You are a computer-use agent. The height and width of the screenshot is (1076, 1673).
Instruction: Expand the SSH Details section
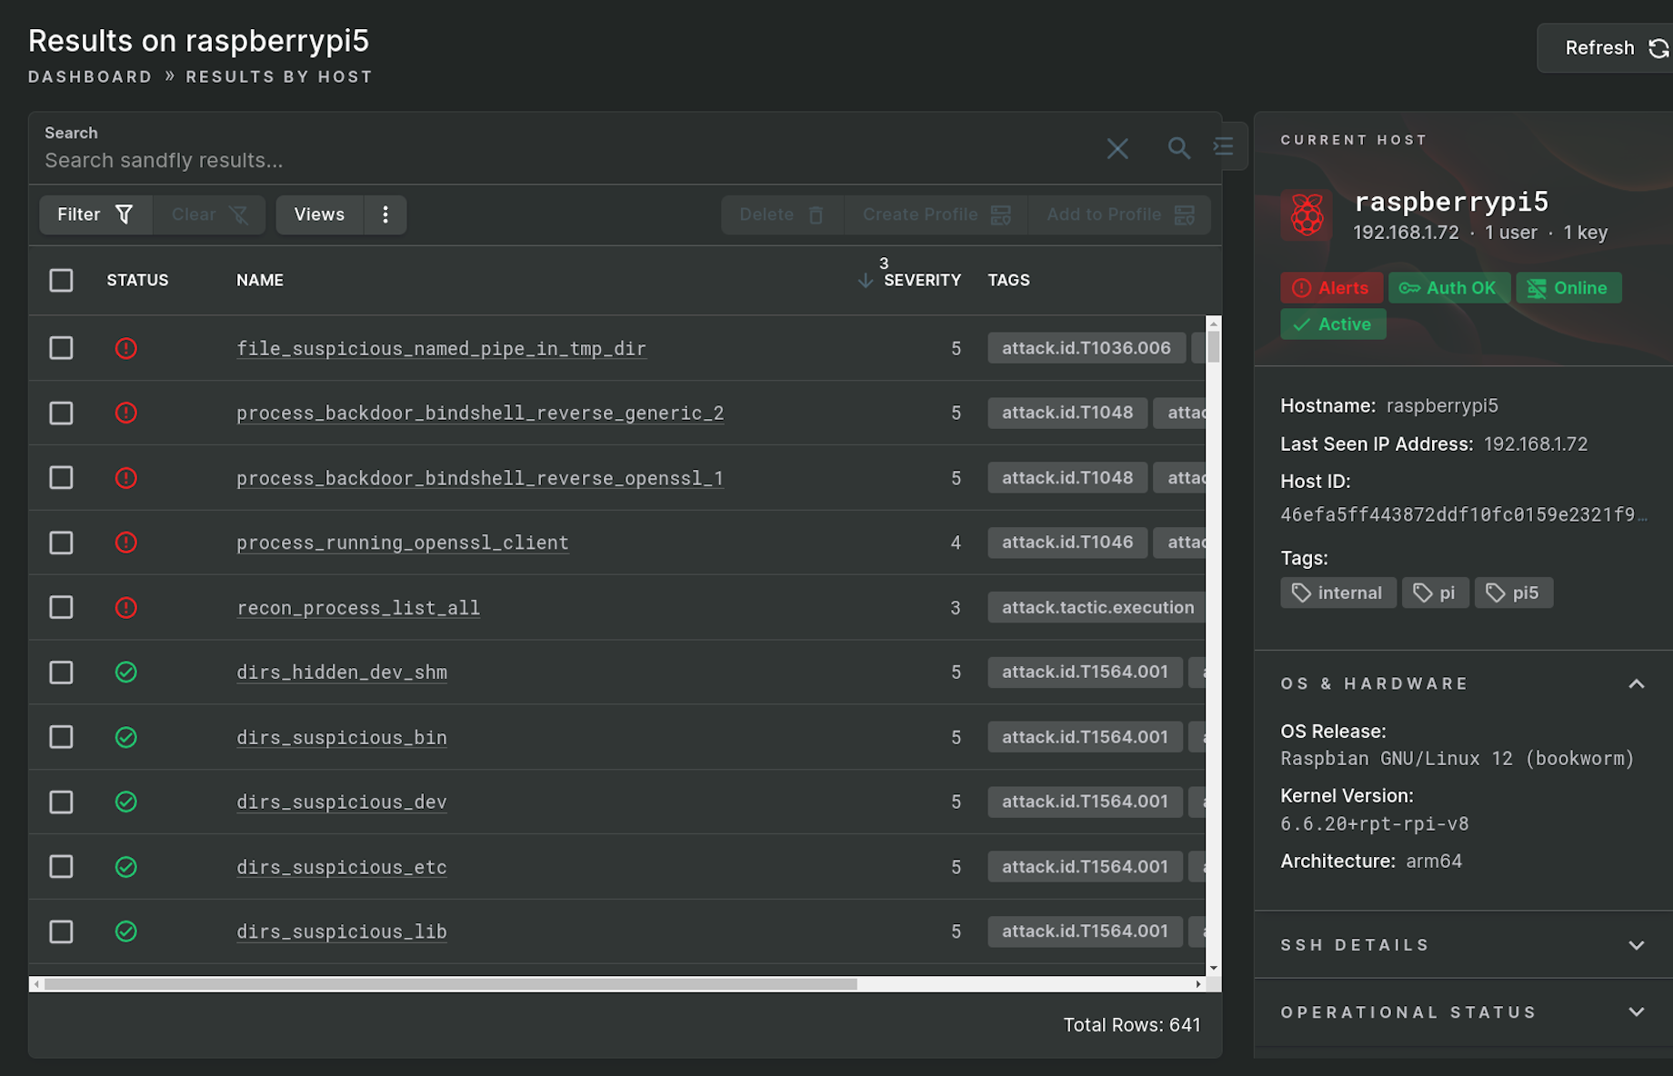[x=1637, y=945]
